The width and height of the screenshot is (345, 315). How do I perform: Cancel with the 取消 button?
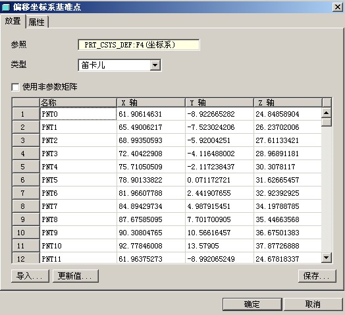[x=313, y=304]
